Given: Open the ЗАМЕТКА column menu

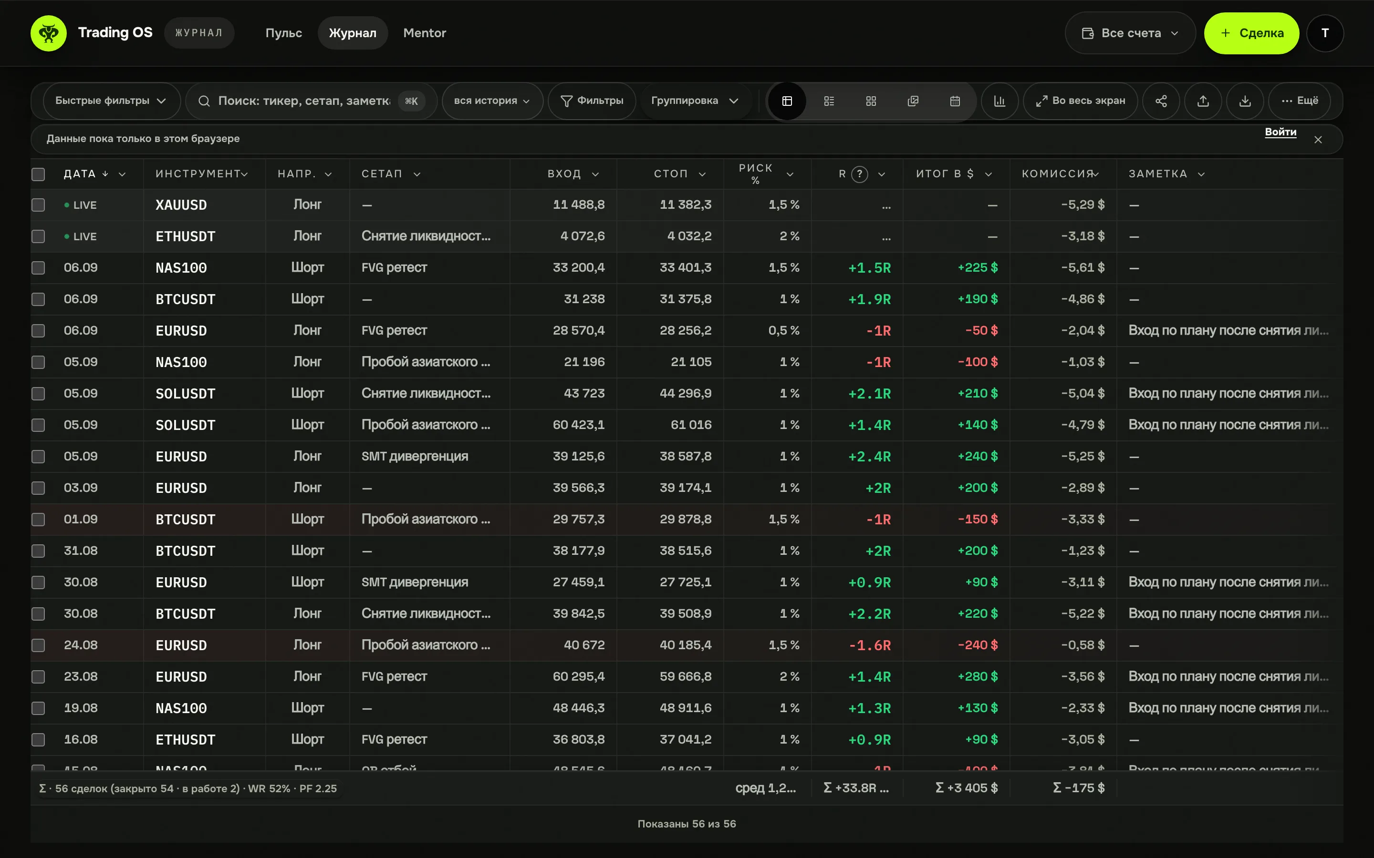Looking at the screenshot, I should (x=1201, y=174).
